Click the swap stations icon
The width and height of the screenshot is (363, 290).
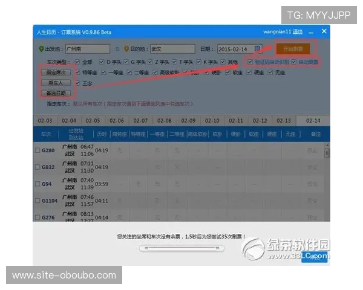click(117, 49)
